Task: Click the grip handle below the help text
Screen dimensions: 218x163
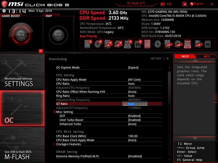Action: [x=195, y=138]
